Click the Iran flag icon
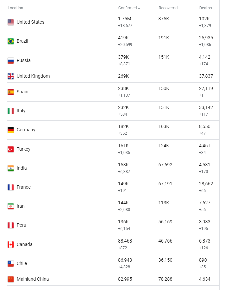Image resolution: width=232 pixels, height=290 pixels. click(11, 206)
